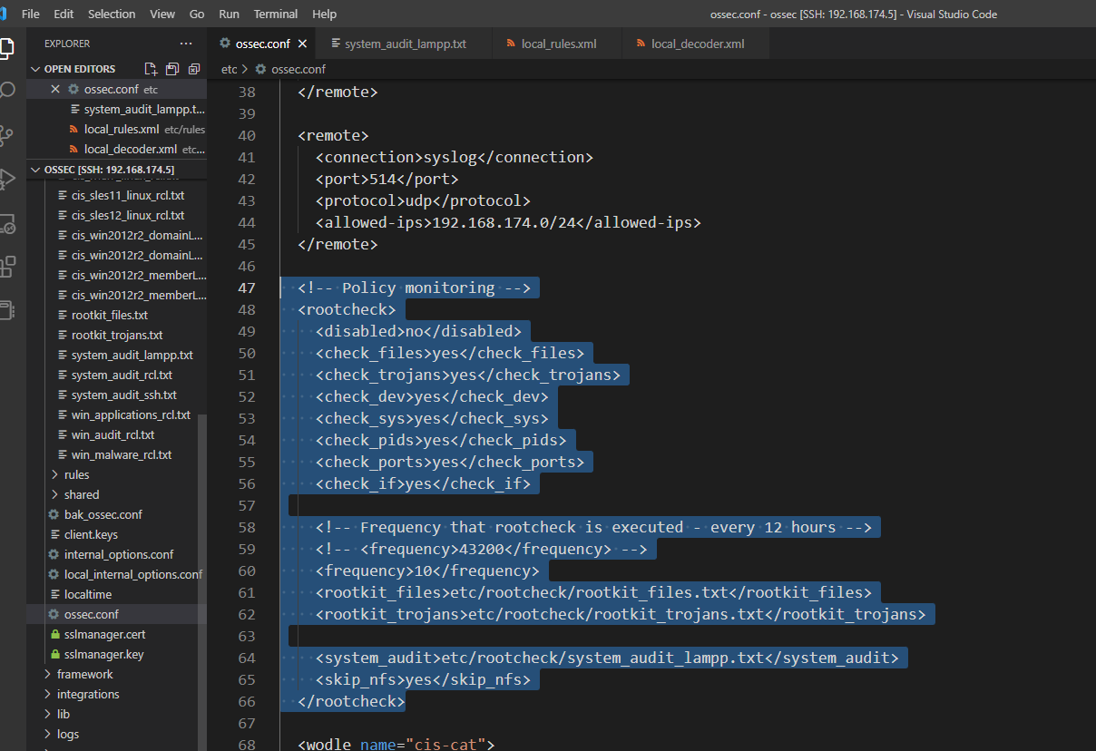Open system_audit_rcl.txt in file tree

[x=121, y=375]
